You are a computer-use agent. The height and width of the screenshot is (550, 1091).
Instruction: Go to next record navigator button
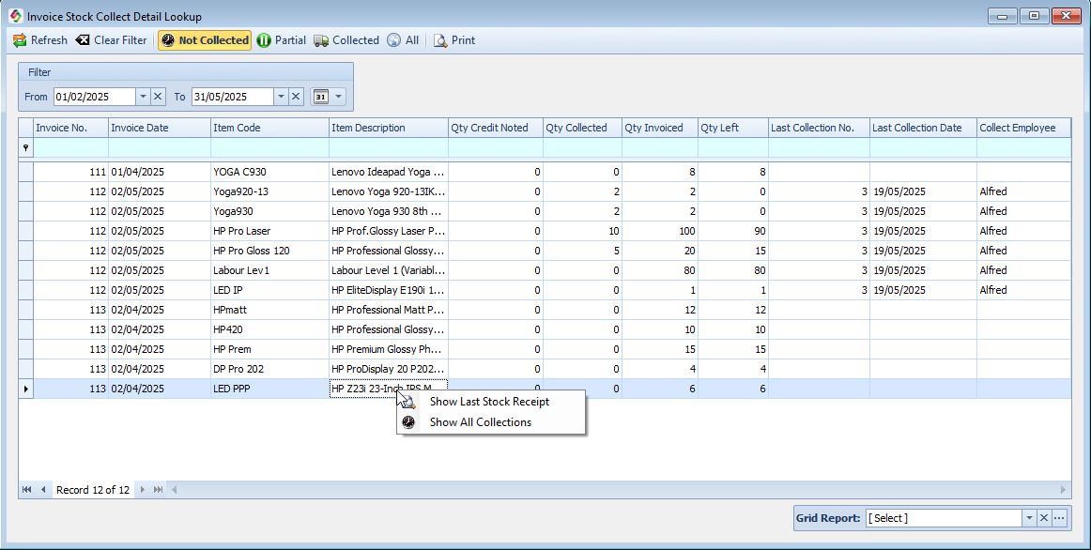(x=142, y=490)
